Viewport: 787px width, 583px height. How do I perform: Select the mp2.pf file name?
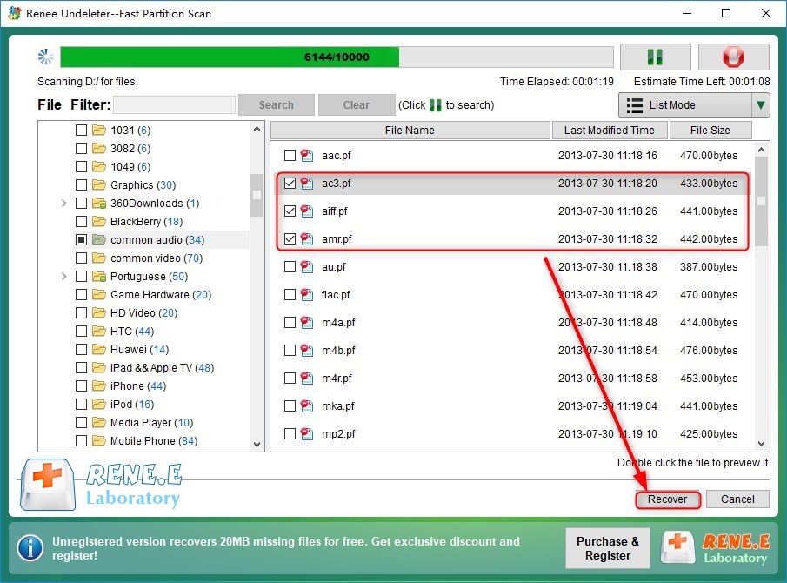point(338,434)
